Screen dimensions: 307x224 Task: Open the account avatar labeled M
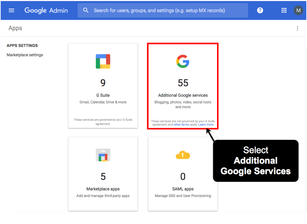tap(298, 10)
